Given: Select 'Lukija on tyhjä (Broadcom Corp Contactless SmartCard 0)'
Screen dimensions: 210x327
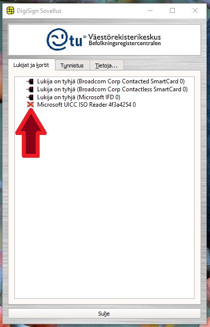Looking at the screenshot, I should click(x=112, y=89).
